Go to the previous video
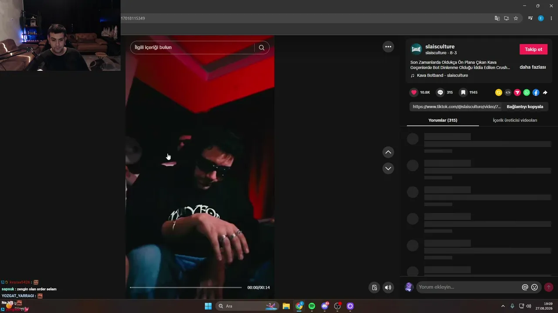 click(x=388, y=152)
